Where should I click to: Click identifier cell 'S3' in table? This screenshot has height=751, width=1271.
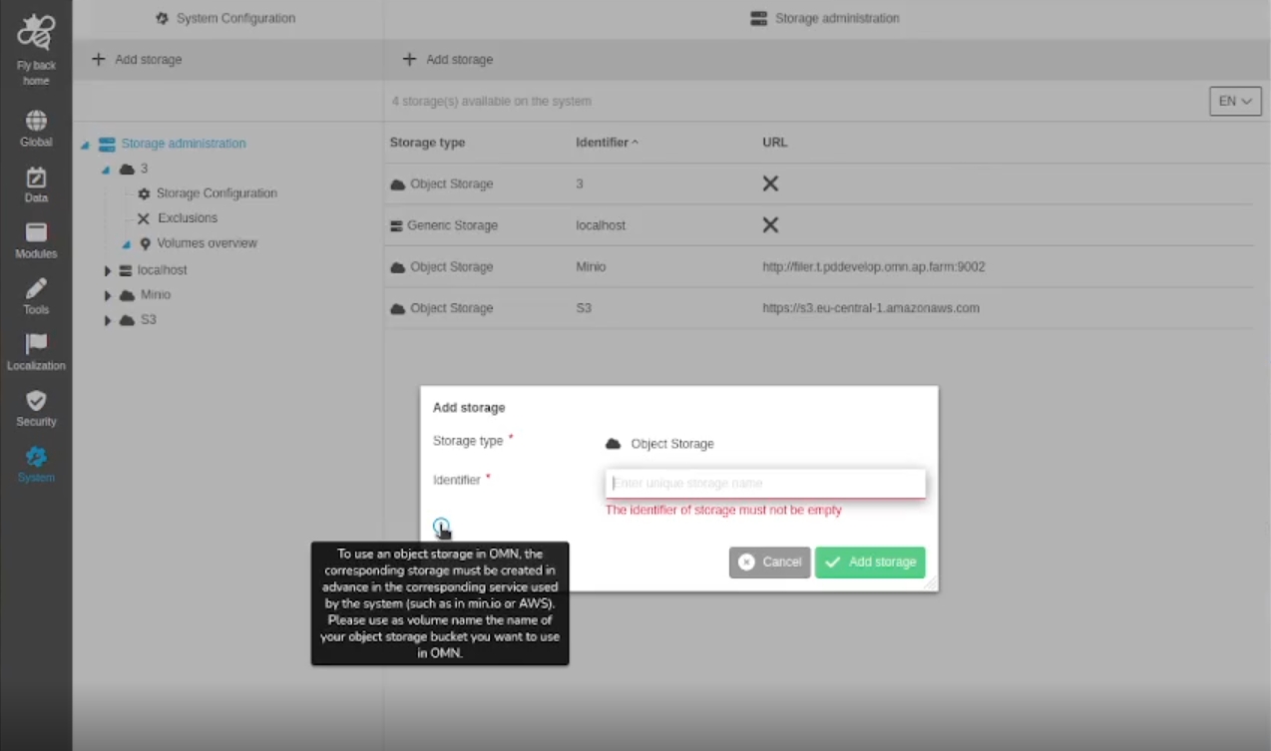(x=584, y=308)
